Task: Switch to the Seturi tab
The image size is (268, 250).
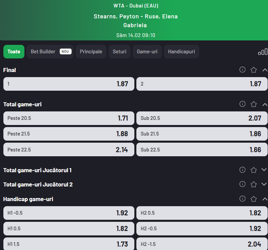Action: (x=119, y=52)
